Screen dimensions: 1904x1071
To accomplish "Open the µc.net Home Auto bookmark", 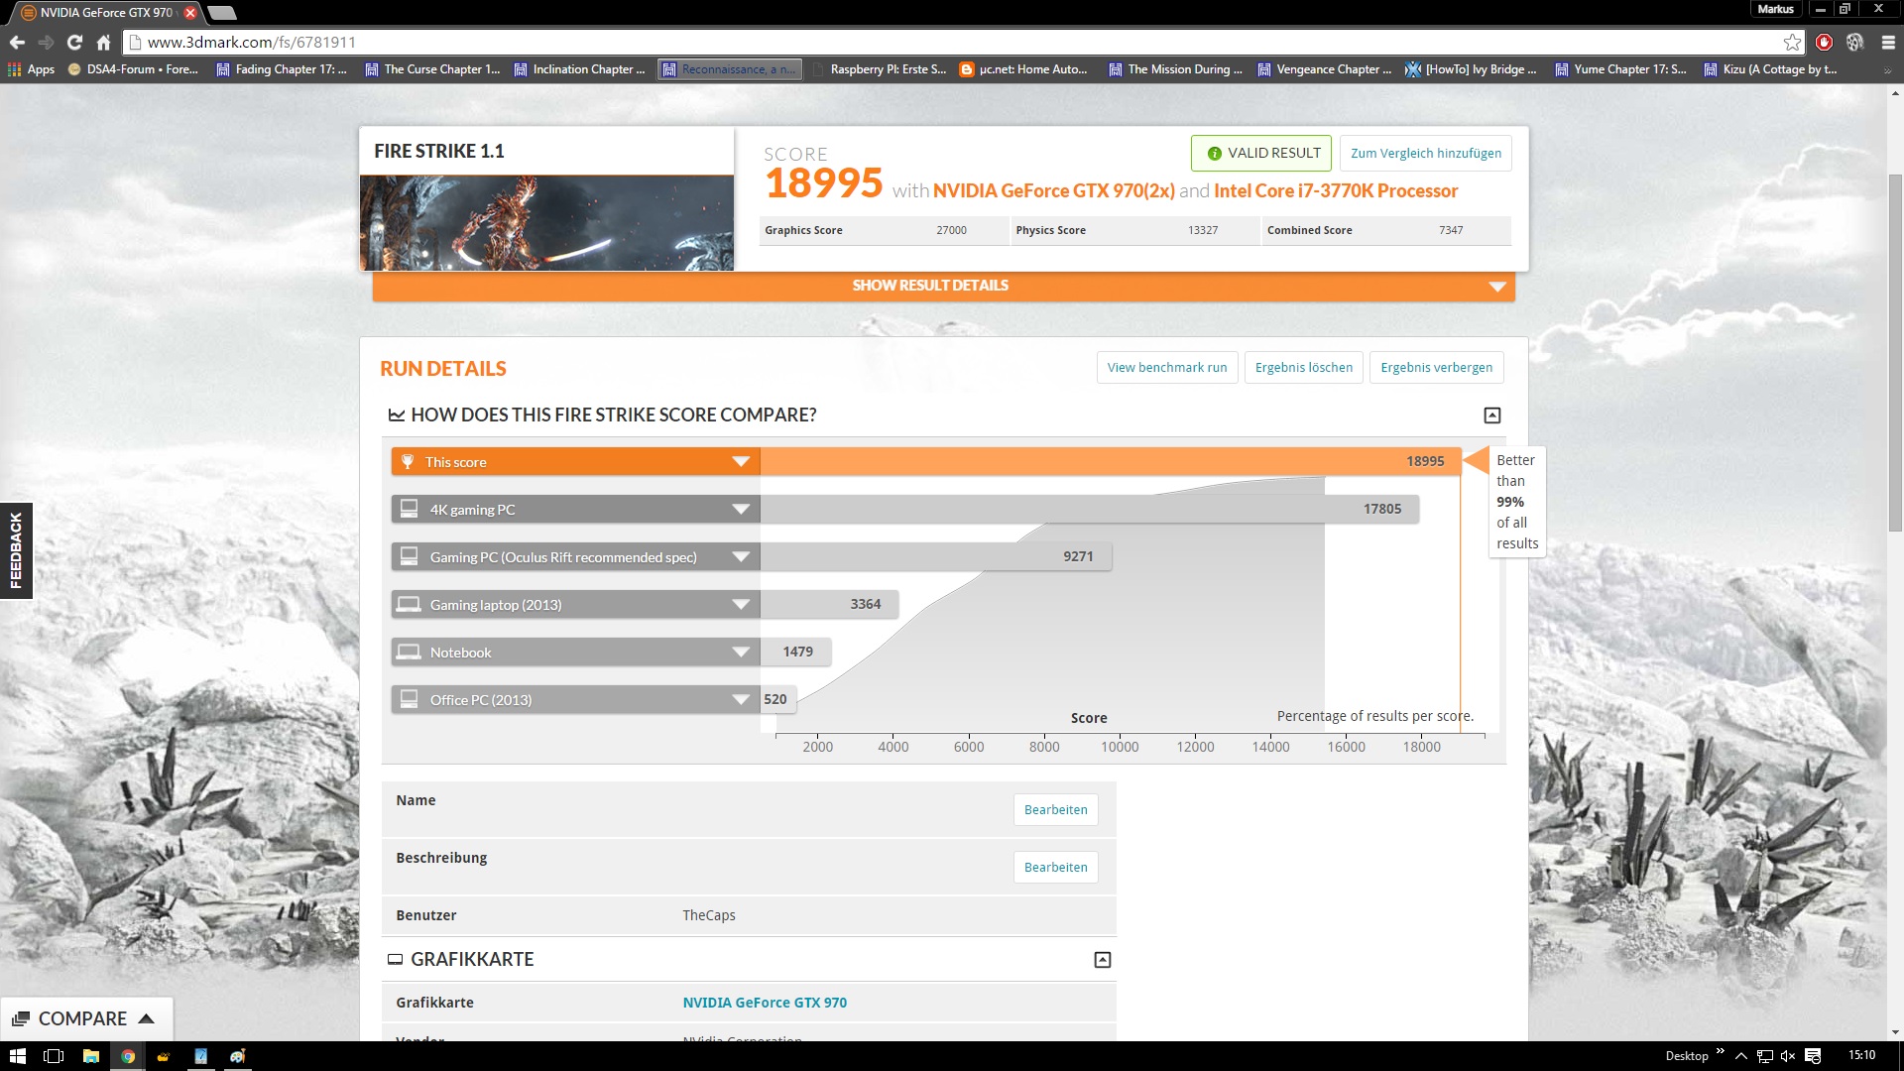I will (1023, 69).
